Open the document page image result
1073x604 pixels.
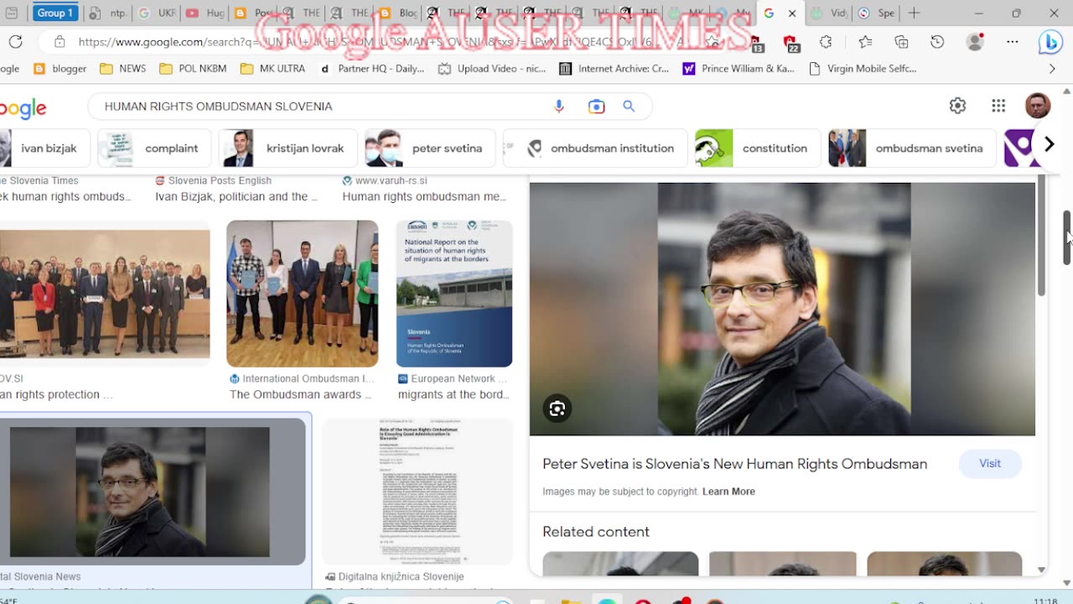(417, 492)
